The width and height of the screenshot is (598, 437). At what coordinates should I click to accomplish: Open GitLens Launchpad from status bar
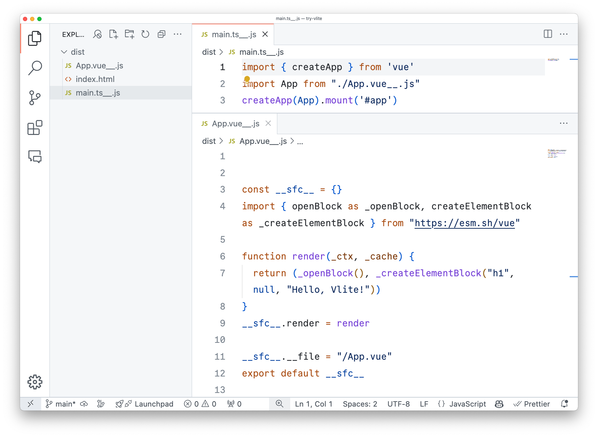[x=144, y=404]
